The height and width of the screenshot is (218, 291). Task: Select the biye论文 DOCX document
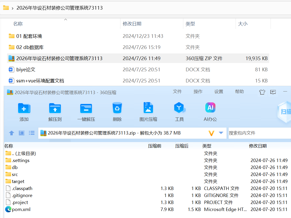point(22,69)
